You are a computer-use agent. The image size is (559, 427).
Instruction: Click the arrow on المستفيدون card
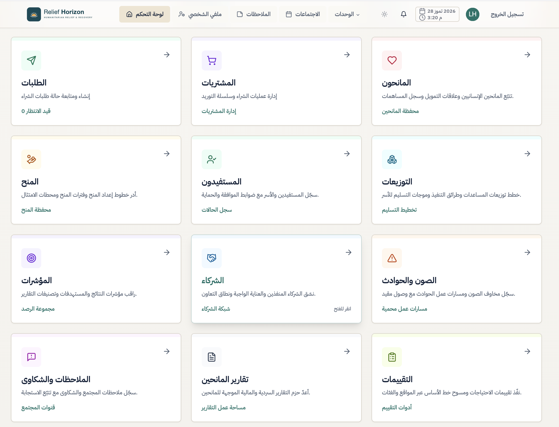coord(347,154)
